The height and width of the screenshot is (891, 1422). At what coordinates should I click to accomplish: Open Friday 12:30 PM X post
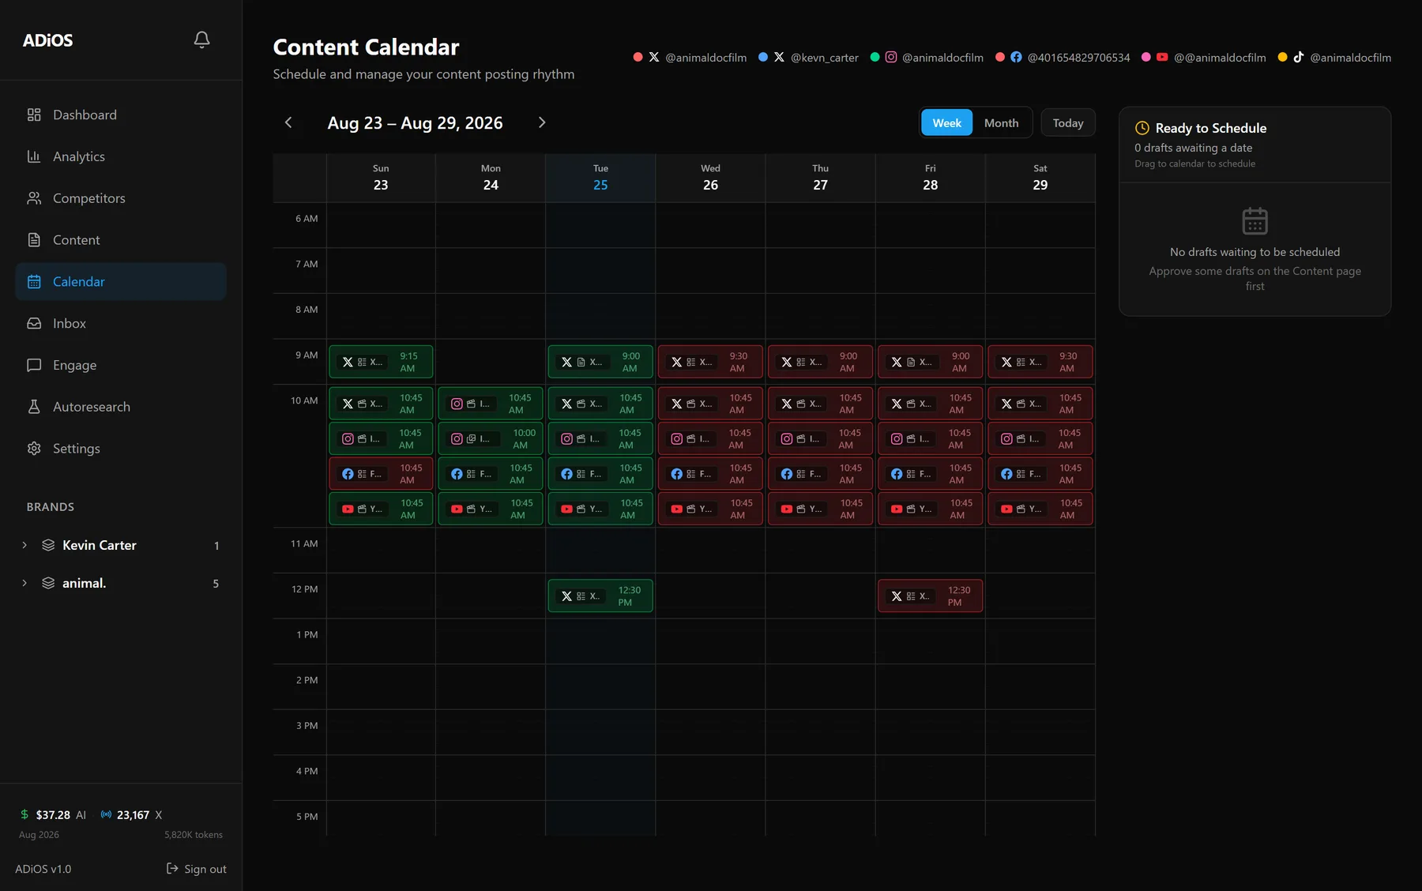931,596
